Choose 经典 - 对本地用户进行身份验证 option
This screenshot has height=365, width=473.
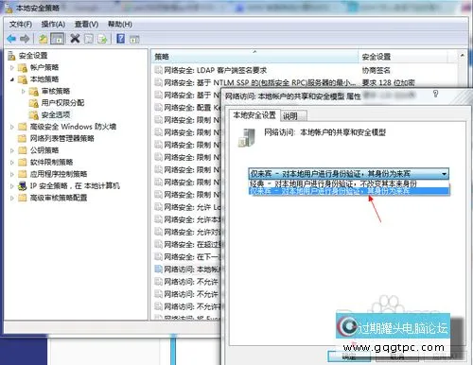(x=349, y=183)
